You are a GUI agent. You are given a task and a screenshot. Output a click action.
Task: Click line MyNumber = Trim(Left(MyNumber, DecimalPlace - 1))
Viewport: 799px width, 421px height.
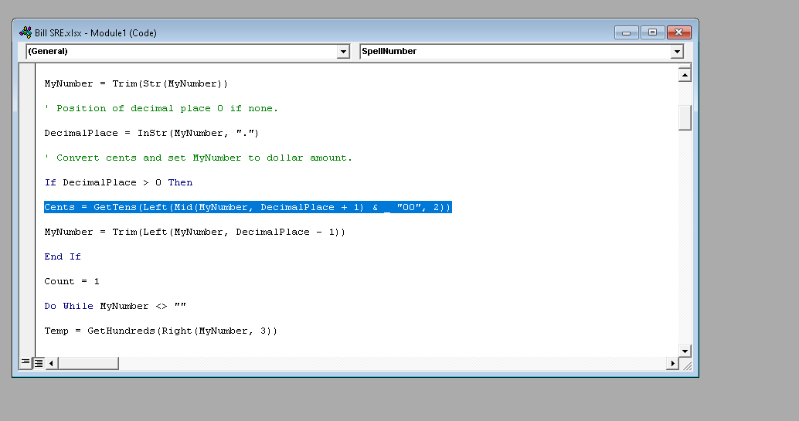[x=195, y=232]
